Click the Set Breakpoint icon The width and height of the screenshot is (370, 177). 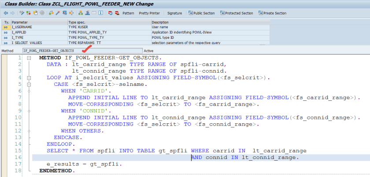pyautogui.click(x=111, y=13)
